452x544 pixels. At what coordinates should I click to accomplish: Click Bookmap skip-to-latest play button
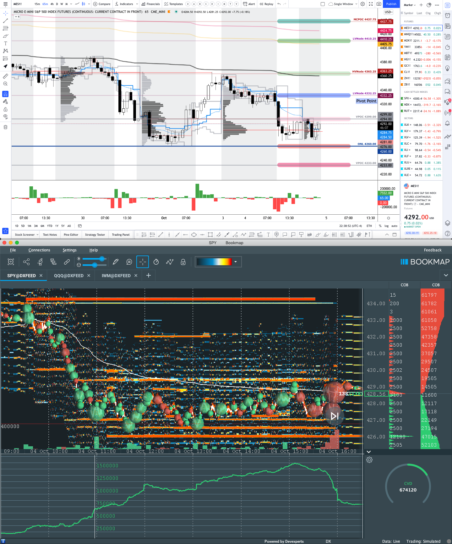(335, 416)
